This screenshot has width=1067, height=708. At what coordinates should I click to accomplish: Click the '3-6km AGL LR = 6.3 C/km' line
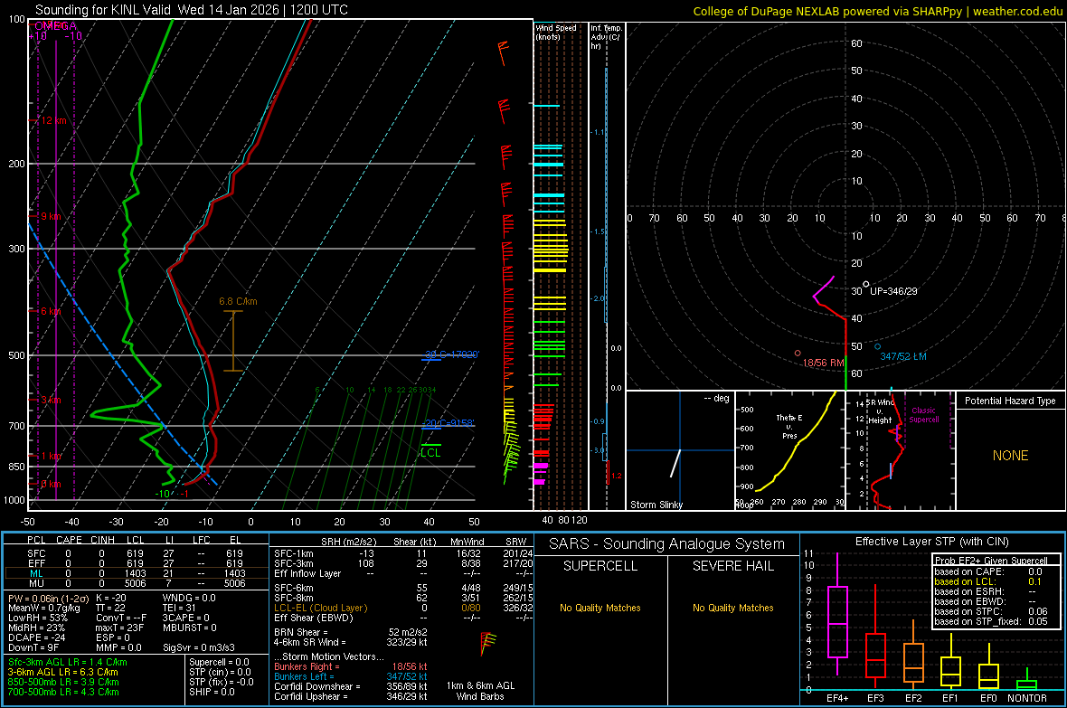62,672
